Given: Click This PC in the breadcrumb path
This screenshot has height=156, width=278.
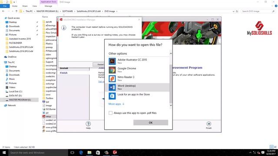Looking at the screenshot, I should pos(29,11).
